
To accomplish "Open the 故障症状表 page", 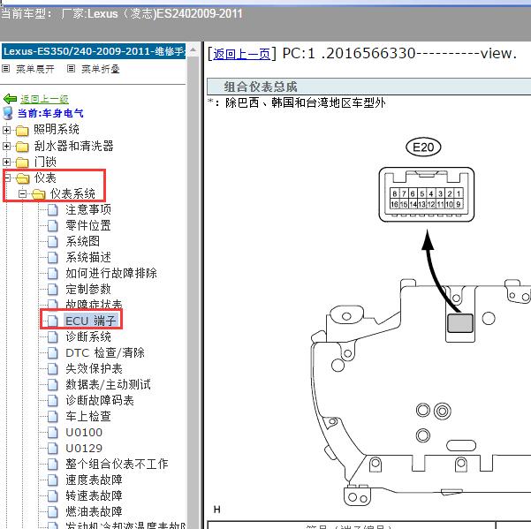I will (94, 304).
